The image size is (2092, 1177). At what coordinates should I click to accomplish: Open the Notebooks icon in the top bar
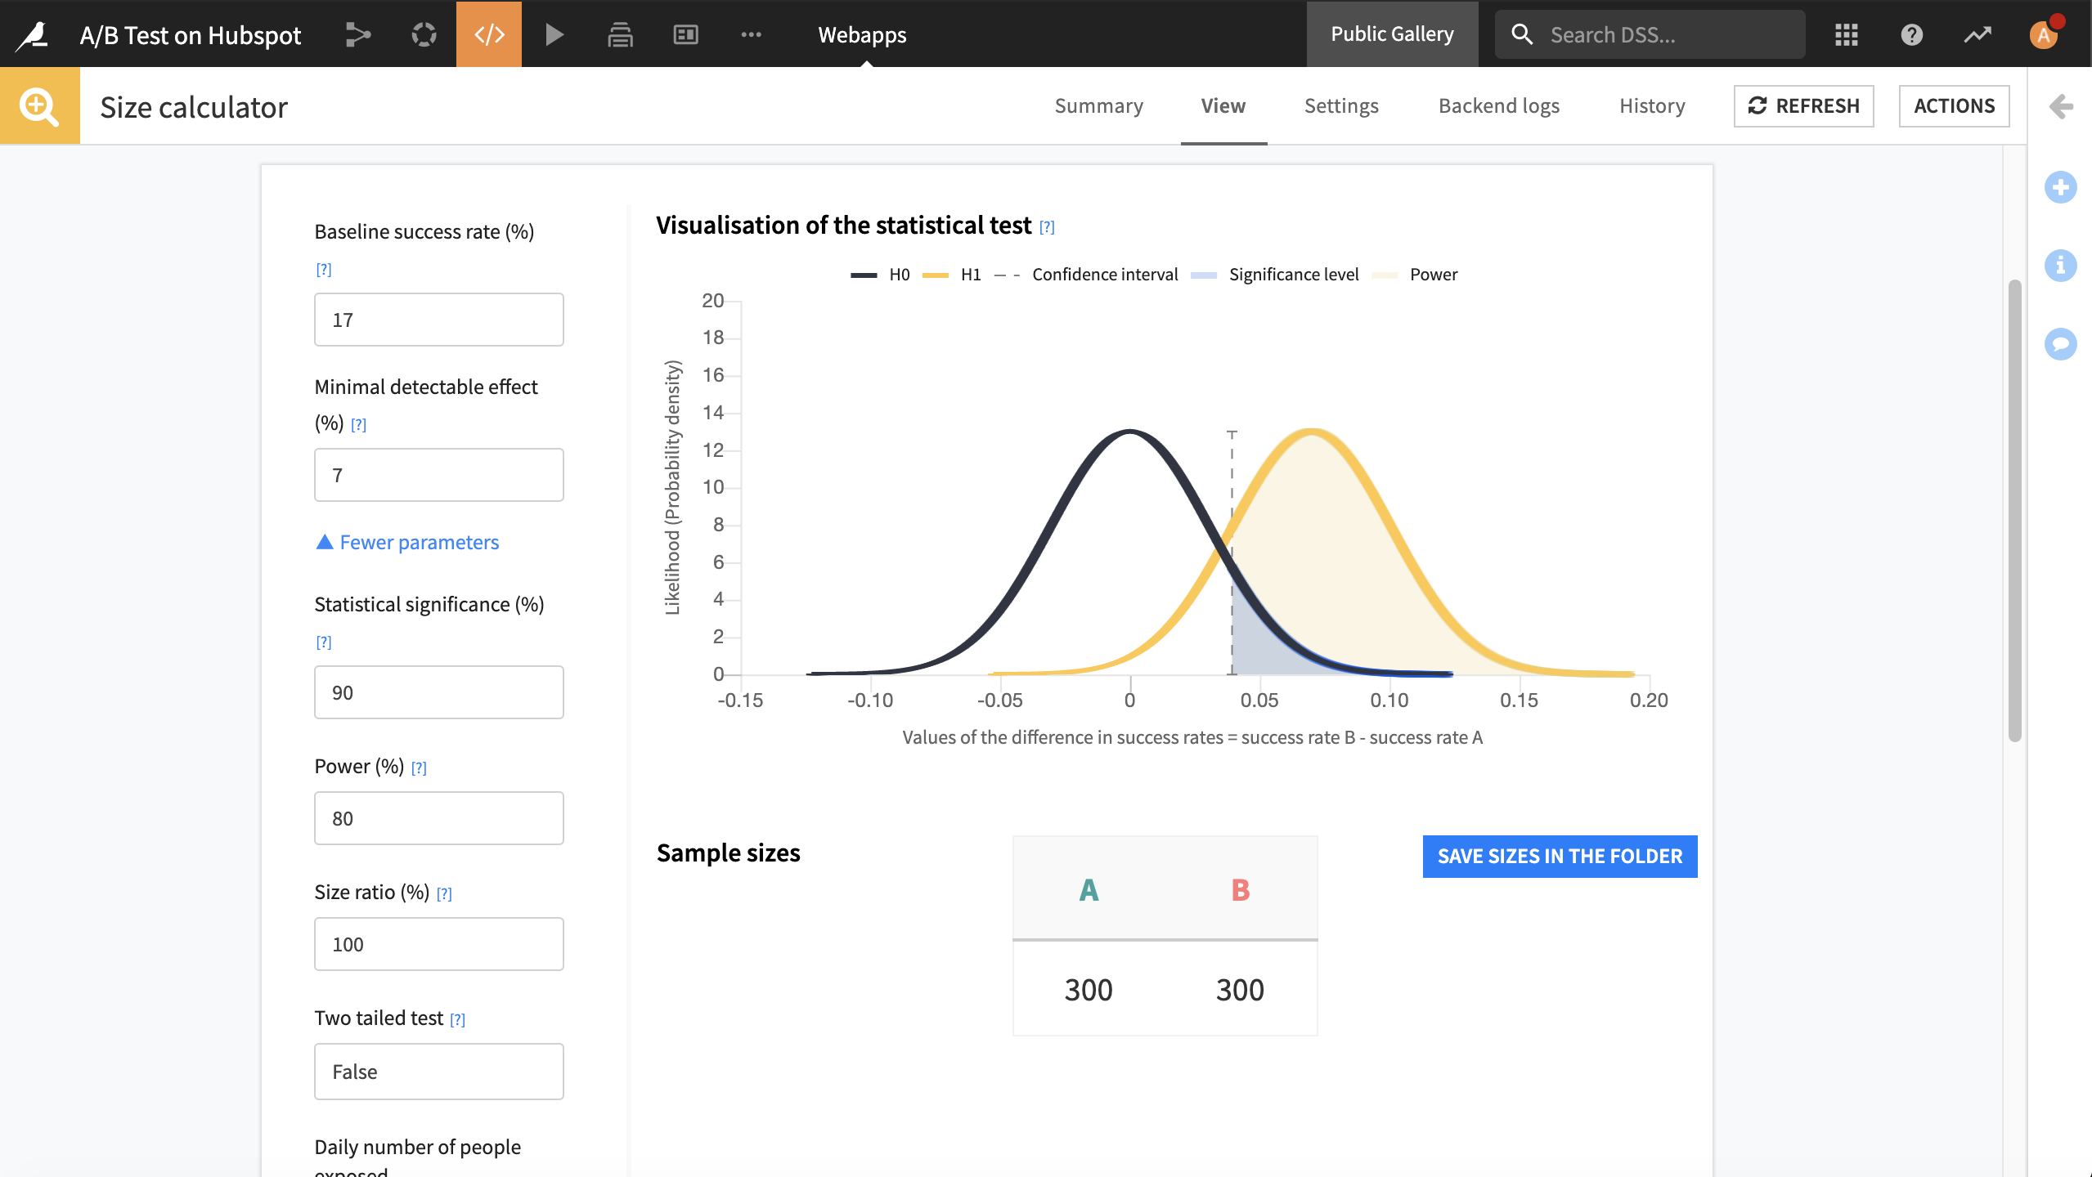click(x=620, y=34)
